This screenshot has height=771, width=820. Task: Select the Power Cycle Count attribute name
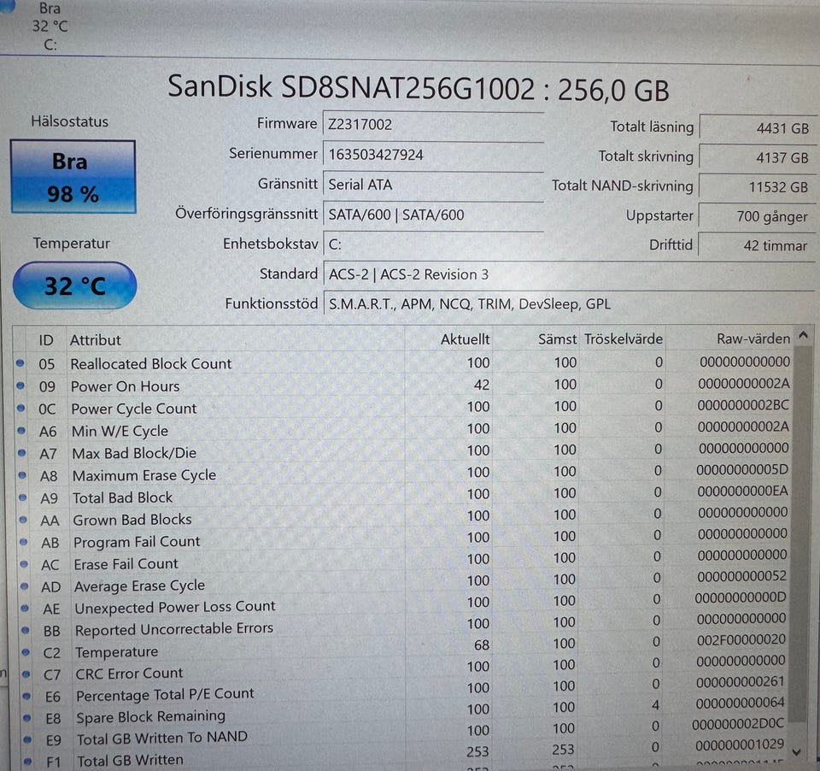click(x=134, y=409)
